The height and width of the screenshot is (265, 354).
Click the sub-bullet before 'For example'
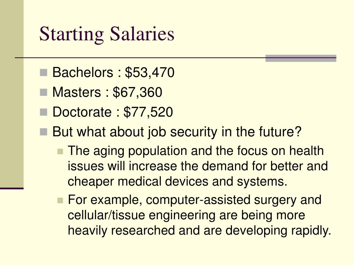click(60, 200)
